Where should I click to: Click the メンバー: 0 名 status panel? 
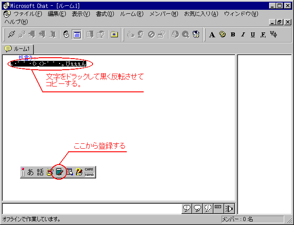[253, 219]
